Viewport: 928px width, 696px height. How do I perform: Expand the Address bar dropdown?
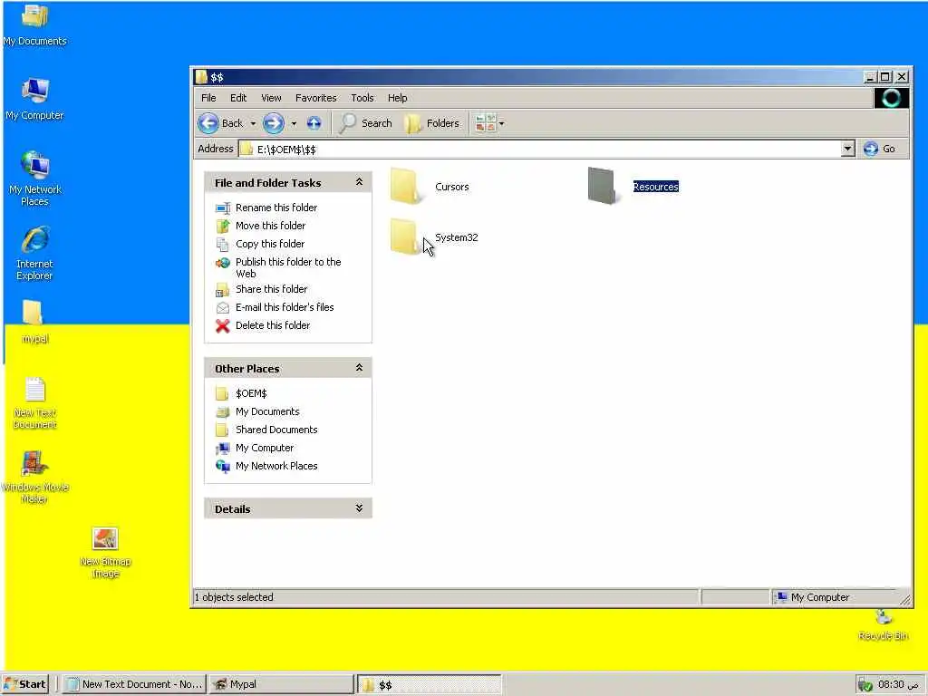pyautogui.click(x=847, y=149)
